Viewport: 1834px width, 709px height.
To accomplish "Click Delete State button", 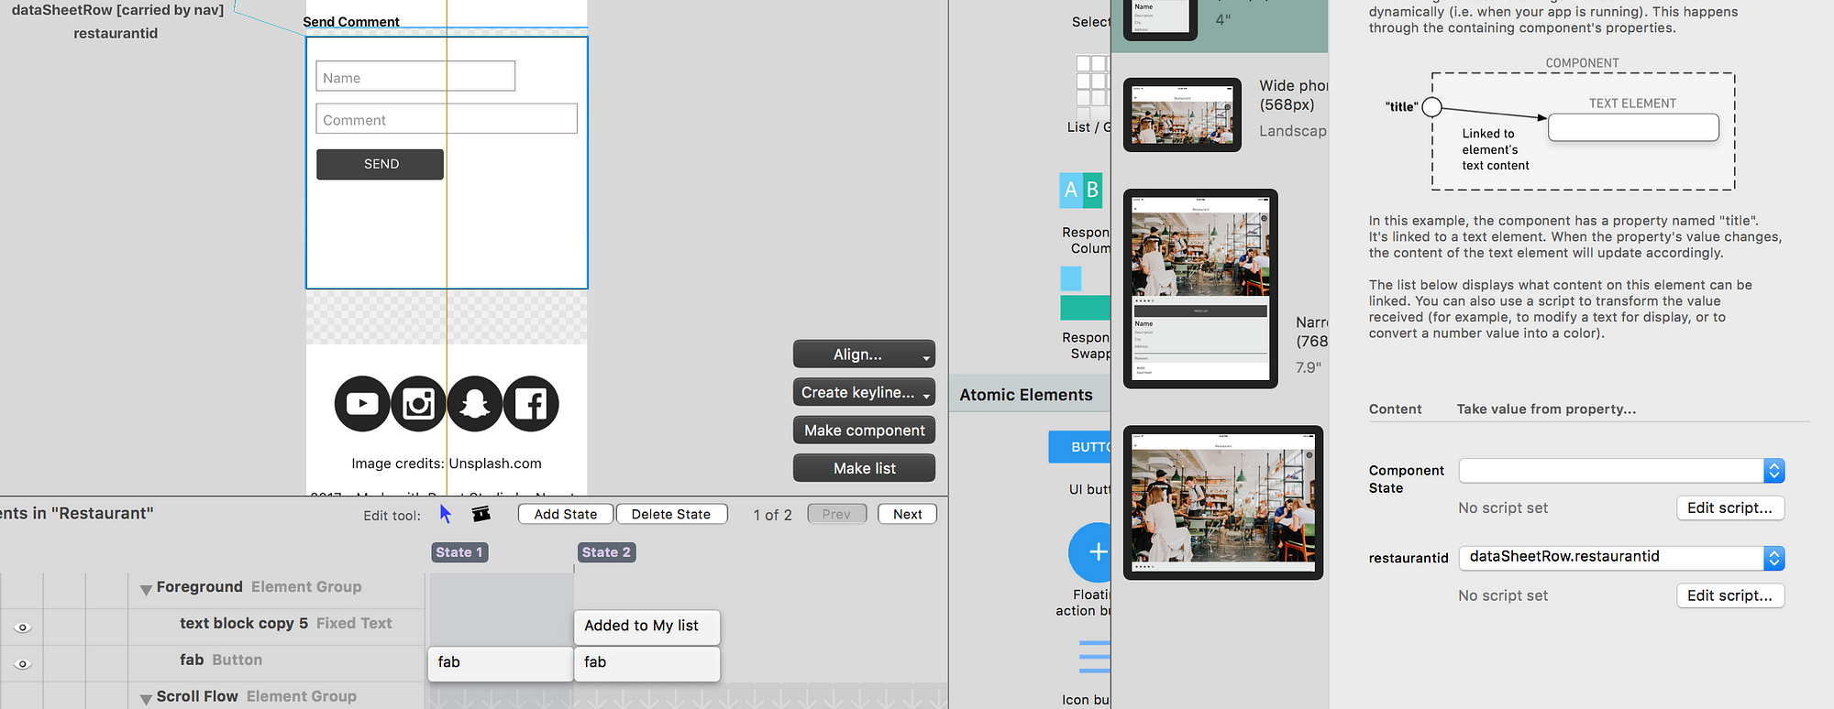I will point(671,514).
